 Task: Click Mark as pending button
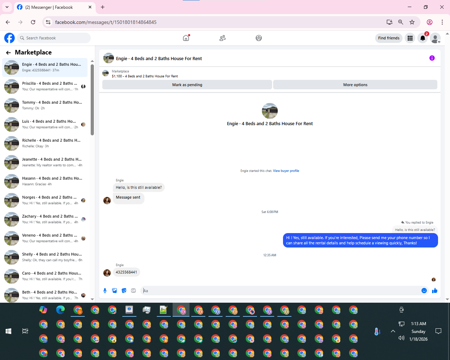(x=187, y=85)
